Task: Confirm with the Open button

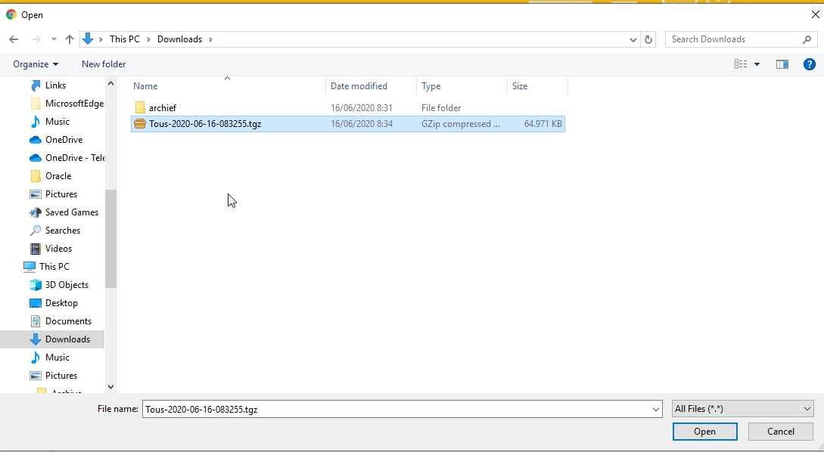Action: (704, 432)
